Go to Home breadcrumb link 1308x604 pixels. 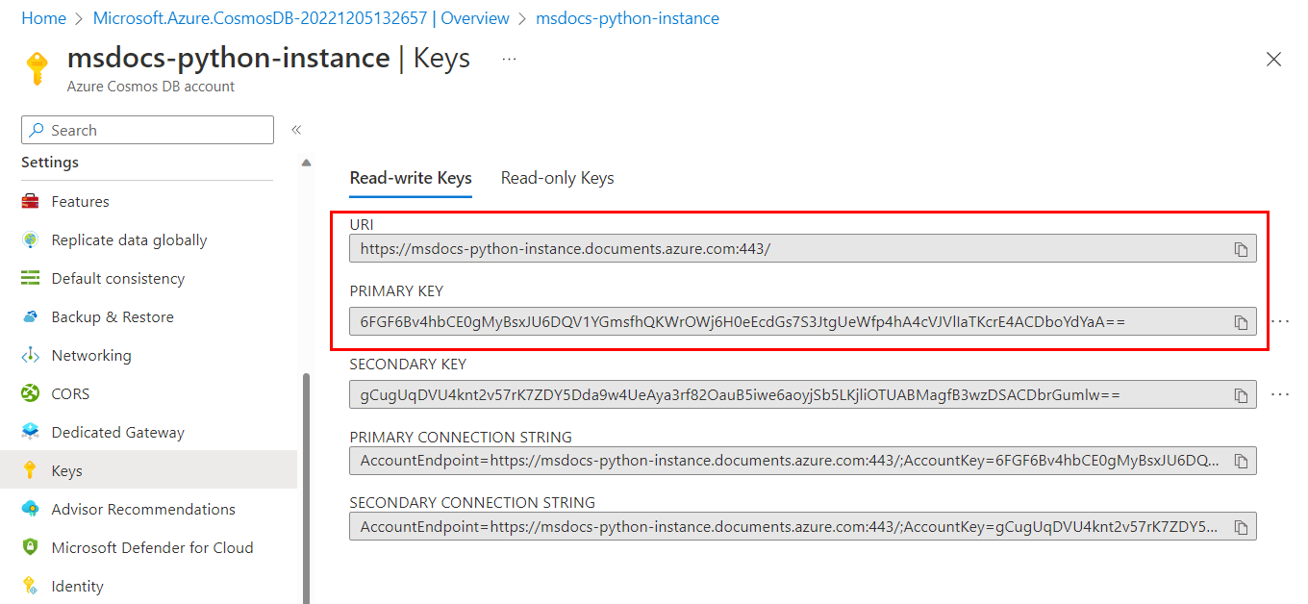point(43,18)
